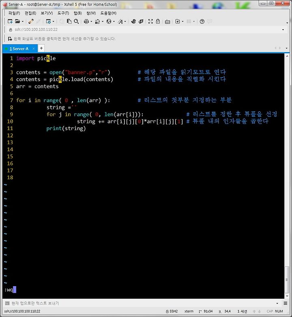Click the 'arr = contents' line
Screen dimensions: 292x317
[37, 86]
